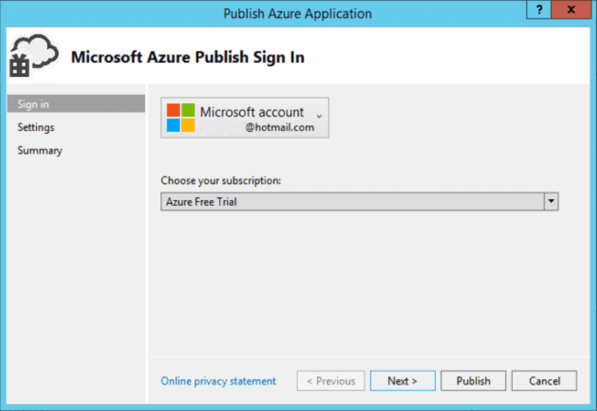
Task: Open help with the question mark button
Action: tap(539, 9)
